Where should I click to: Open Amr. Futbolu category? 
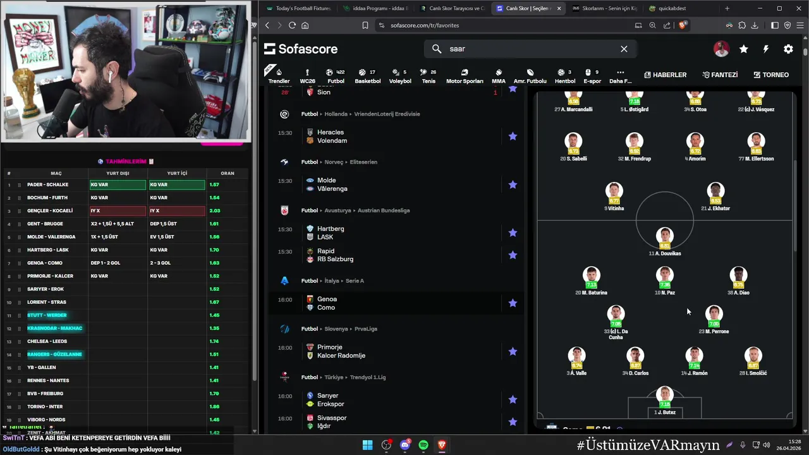coord(530,76)
